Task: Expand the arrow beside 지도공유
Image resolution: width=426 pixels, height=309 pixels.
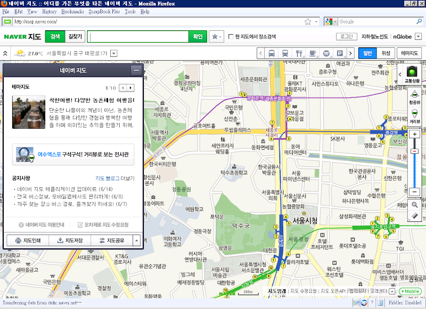Action: coord(136,240)
